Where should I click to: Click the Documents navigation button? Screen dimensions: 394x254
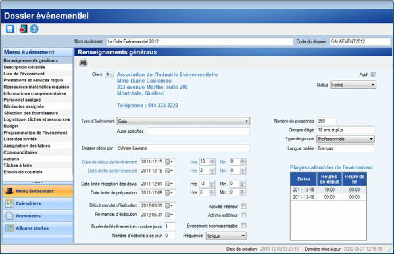click(x=38, y=216)
